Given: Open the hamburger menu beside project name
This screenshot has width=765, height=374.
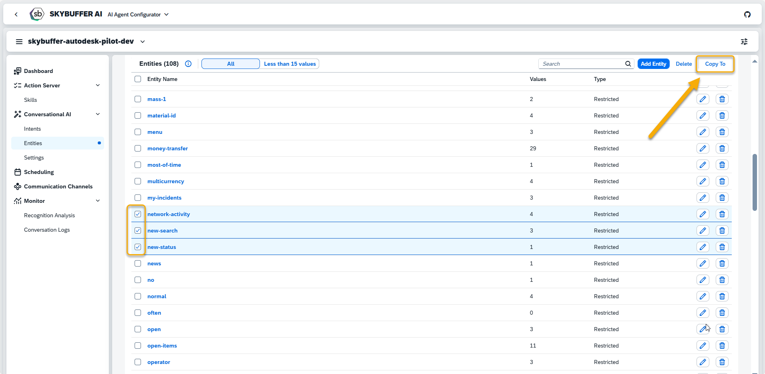Looking at the screenshot, I should point(19,42).
